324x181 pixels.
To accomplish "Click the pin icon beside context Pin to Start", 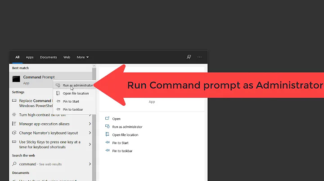I will 58,101.
